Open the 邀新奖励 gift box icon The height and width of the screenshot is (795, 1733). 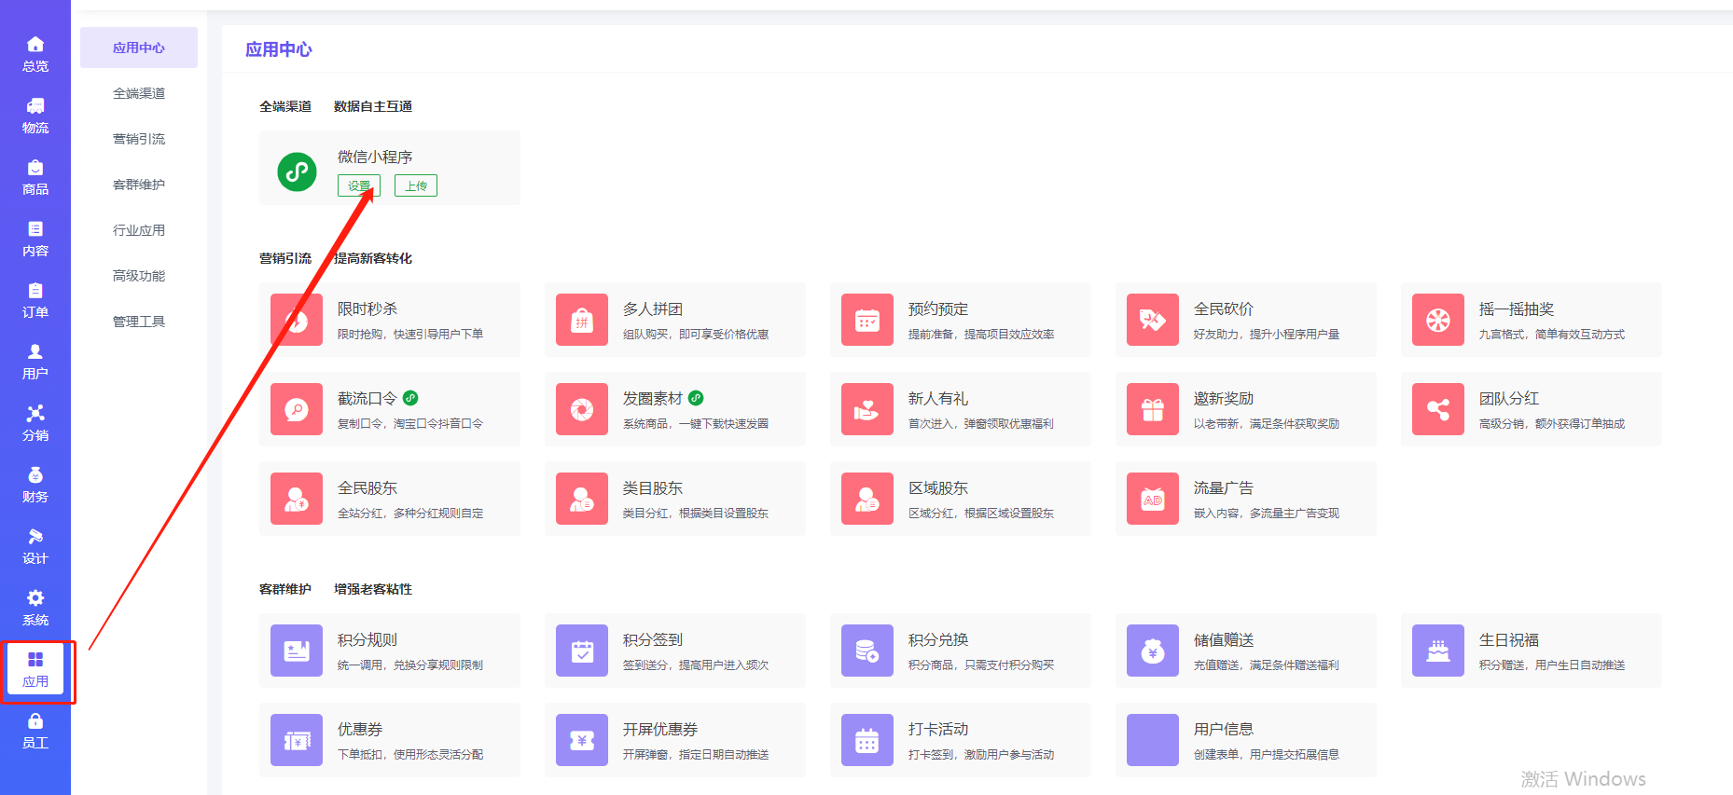(1153, 409)
